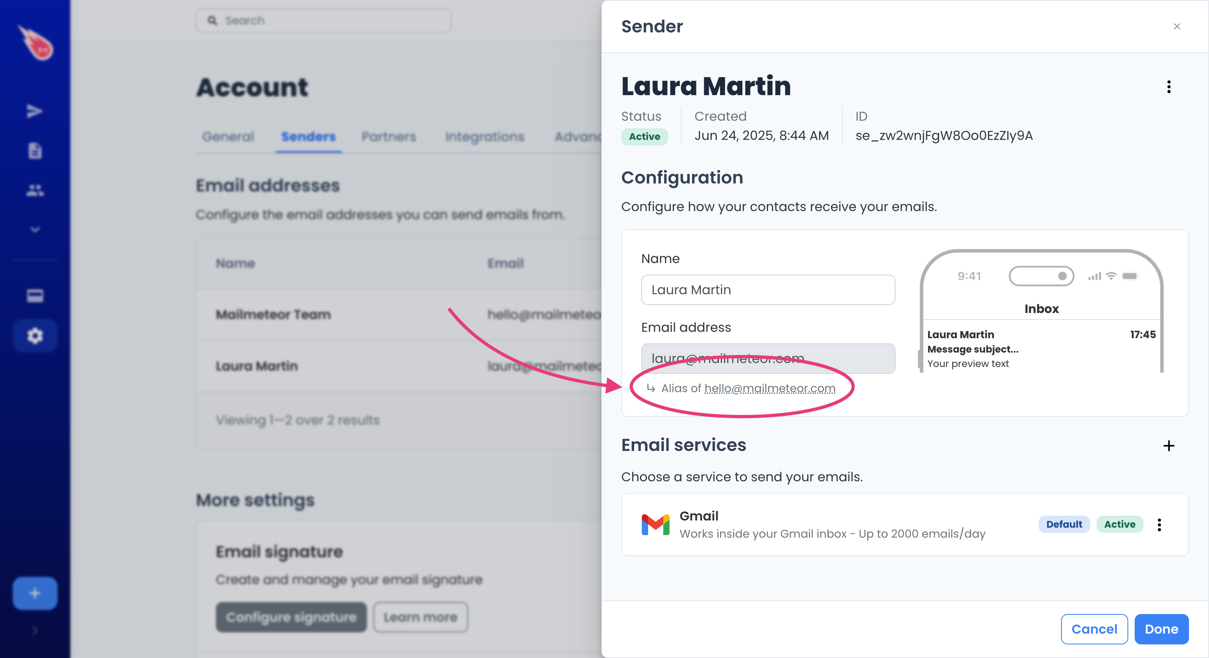Click the Mailmeteor logo in the sidebar

pos(36,43)
